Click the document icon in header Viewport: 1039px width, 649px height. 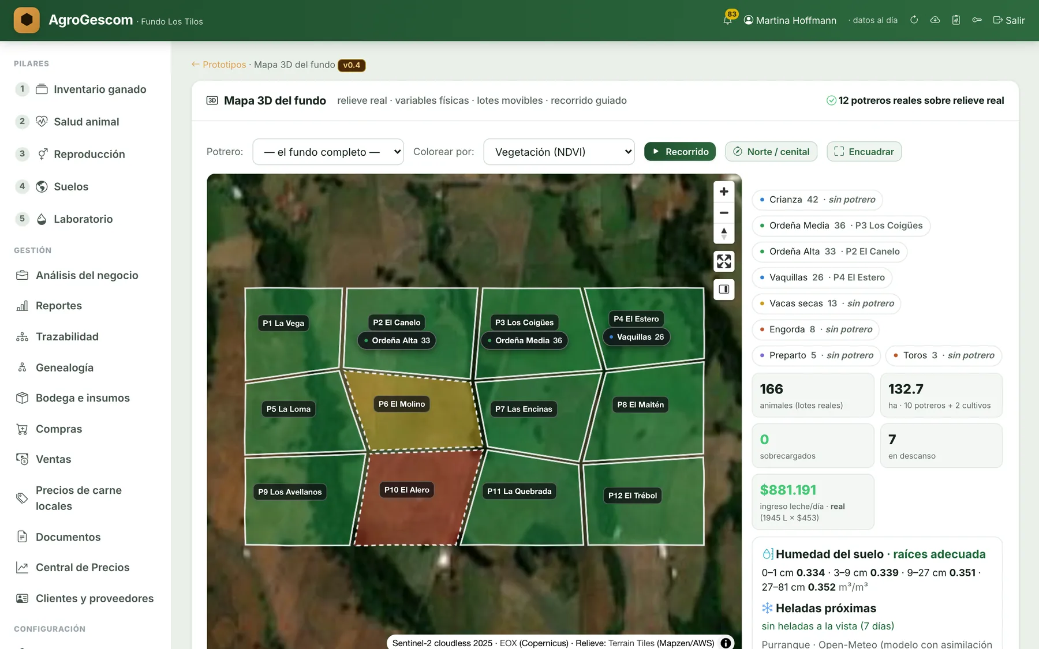956,20
